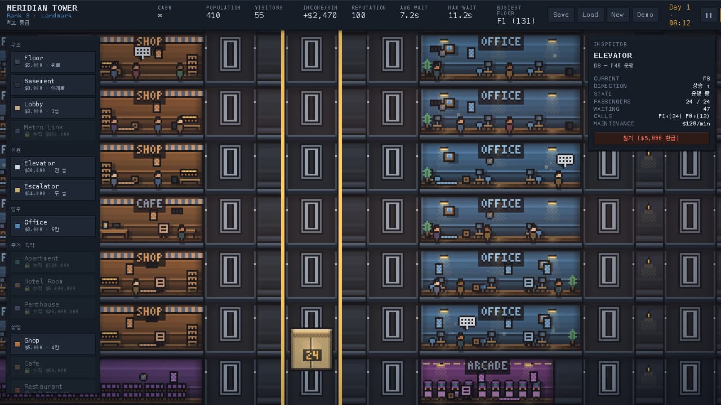Click the MAX WAIT value 11.2s
721x405 pixels.
[x=460, y=16]
